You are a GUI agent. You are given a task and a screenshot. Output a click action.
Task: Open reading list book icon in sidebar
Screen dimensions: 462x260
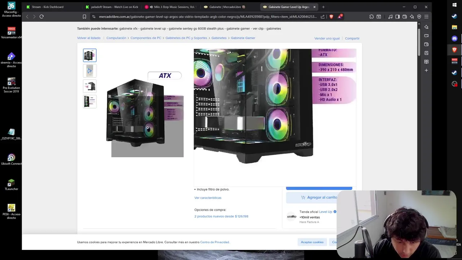(426, 62)
